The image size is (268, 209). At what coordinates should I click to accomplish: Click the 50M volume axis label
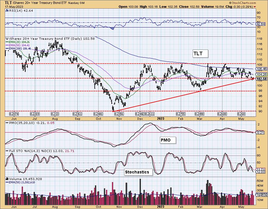pyautogui.click(x=260, y=181)
